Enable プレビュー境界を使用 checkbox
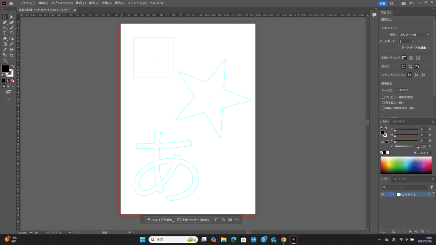 [x=383, y=97]
